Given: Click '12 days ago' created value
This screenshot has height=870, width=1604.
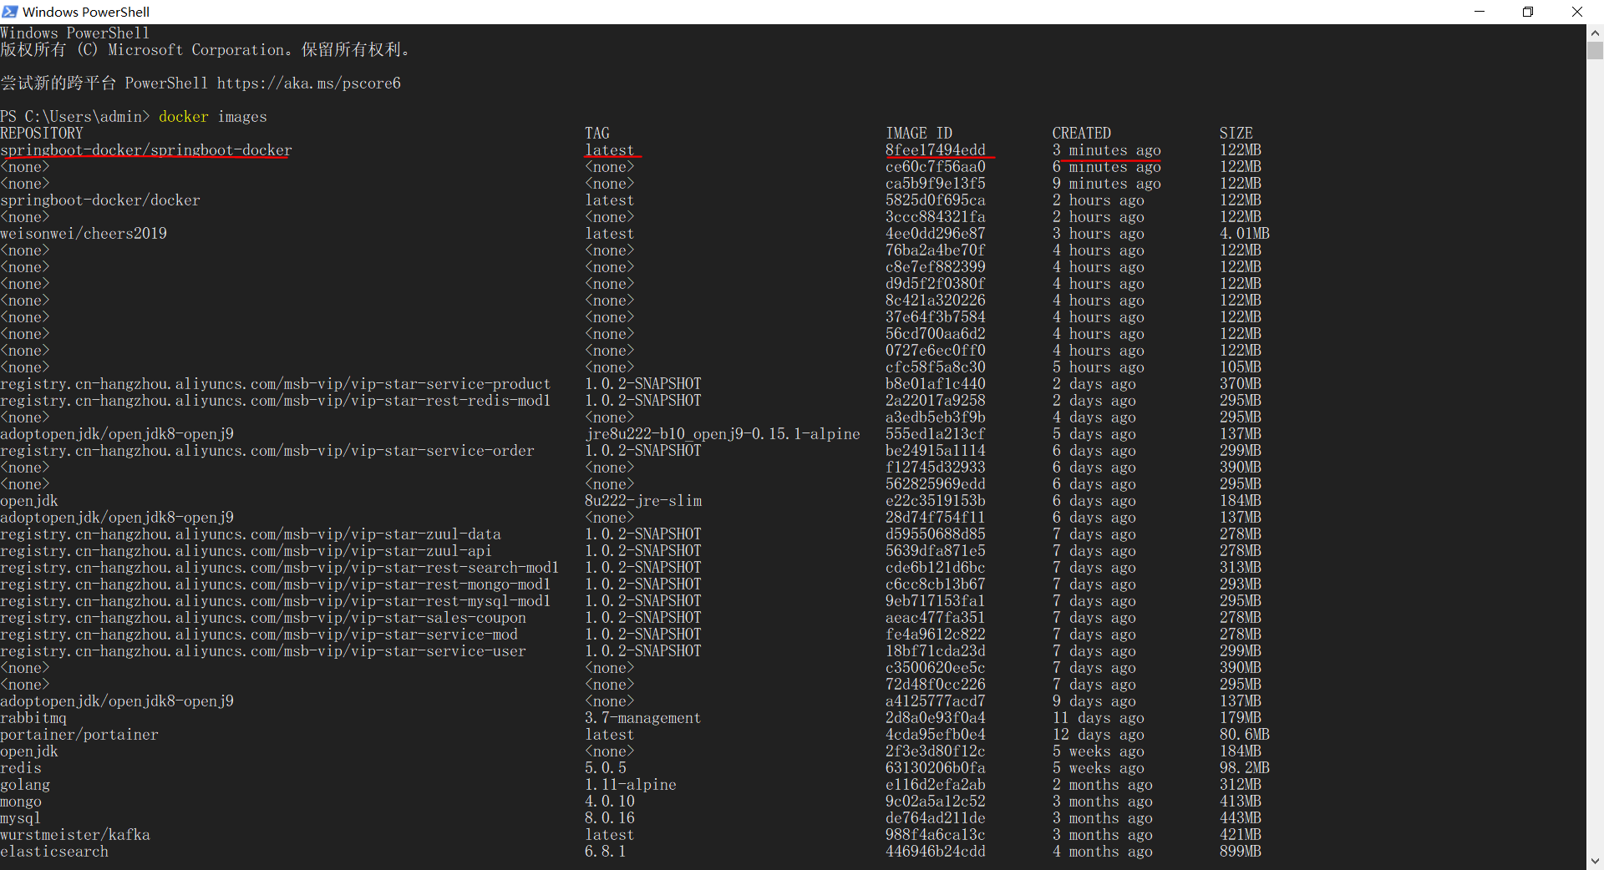Looking at the screenshot, I should click(x=1099, y=735).
